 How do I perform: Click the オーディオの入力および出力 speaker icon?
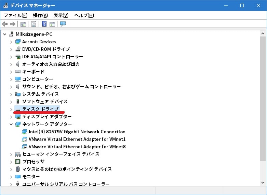coord(17,64)
